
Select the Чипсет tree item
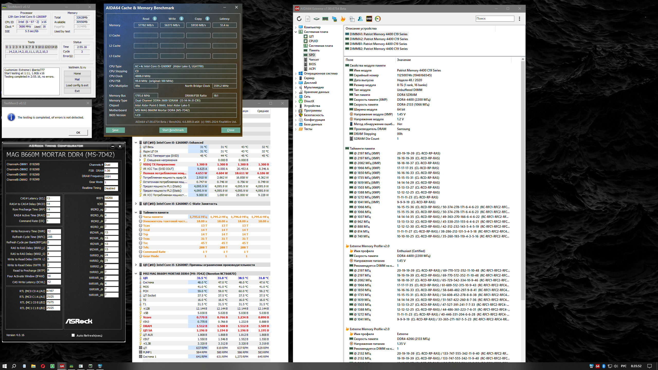click(314, 60)
